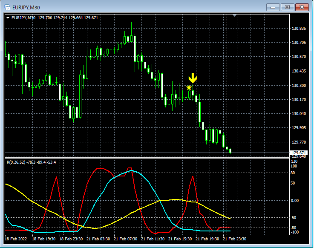Minimize the EURJPY,M30 chart window
Screen dimensions: 314x248
tap(273, 7)
